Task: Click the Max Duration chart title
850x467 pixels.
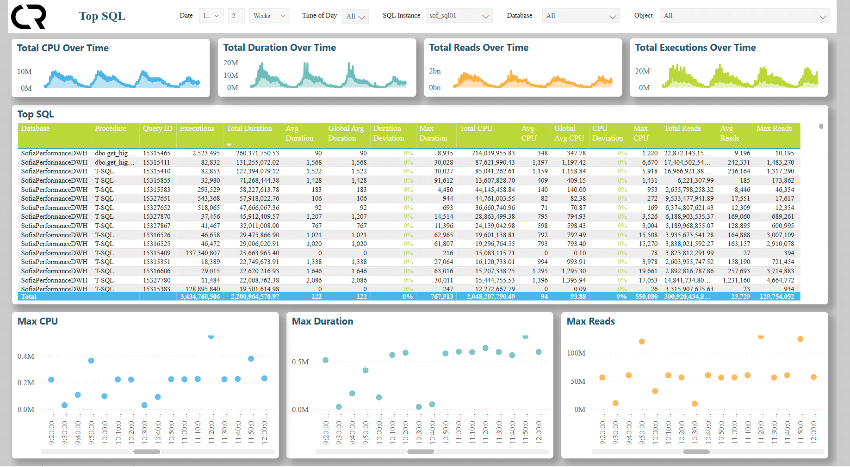Action: point(323,321)
